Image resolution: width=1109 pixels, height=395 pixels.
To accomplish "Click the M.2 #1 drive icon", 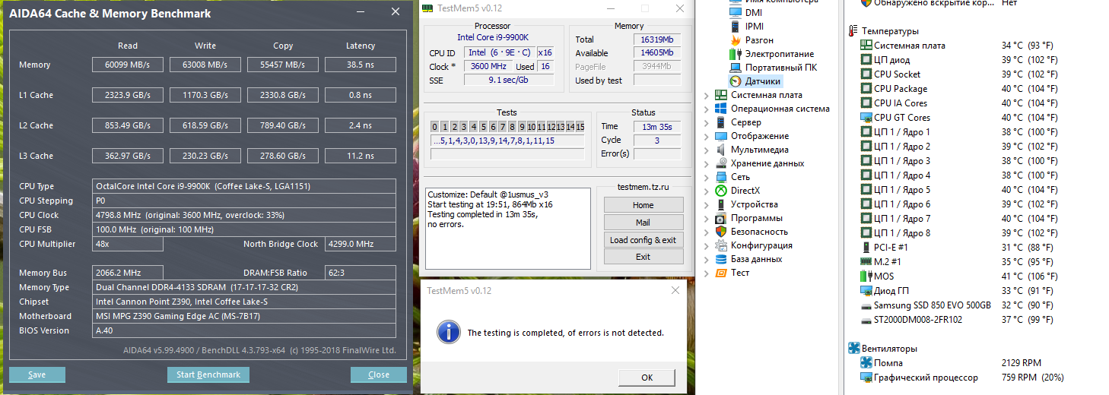I will click(x=866, y=262).
